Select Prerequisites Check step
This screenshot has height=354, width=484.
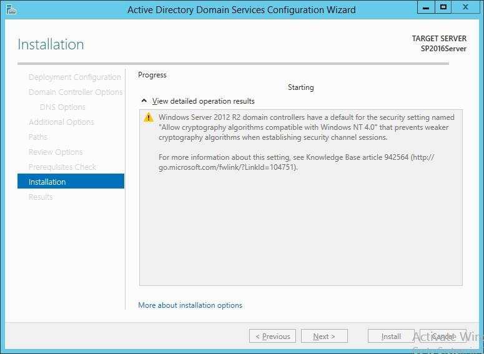pos(62,167)
